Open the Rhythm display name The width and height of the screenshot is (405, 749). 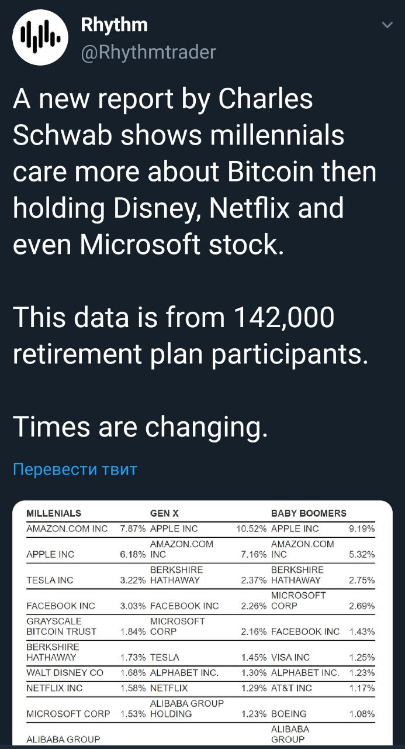pos(114,25)
